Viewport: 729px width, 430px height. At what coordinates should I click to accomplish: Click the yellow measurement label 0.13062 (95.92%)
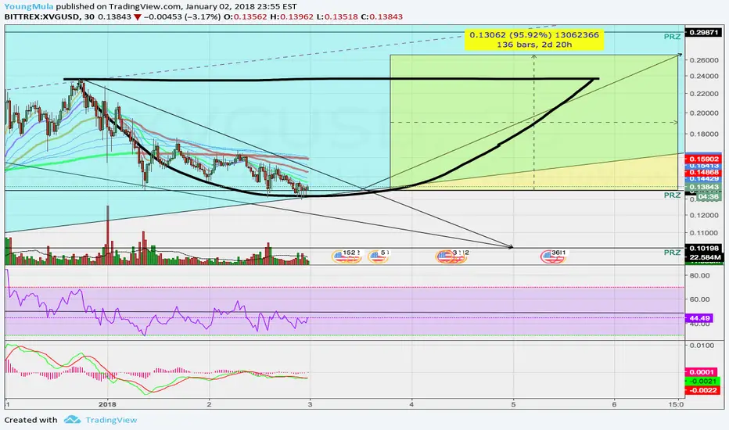click(x=534, y=35)
